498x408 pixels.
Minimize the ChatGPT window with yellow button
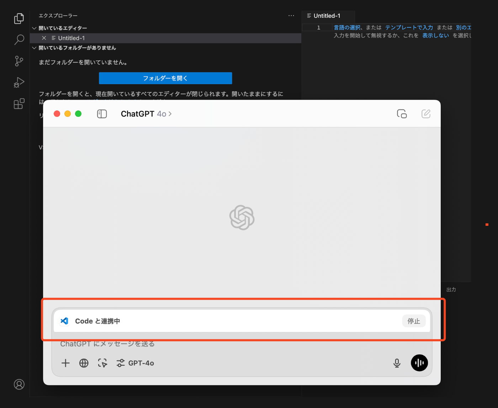68,114
